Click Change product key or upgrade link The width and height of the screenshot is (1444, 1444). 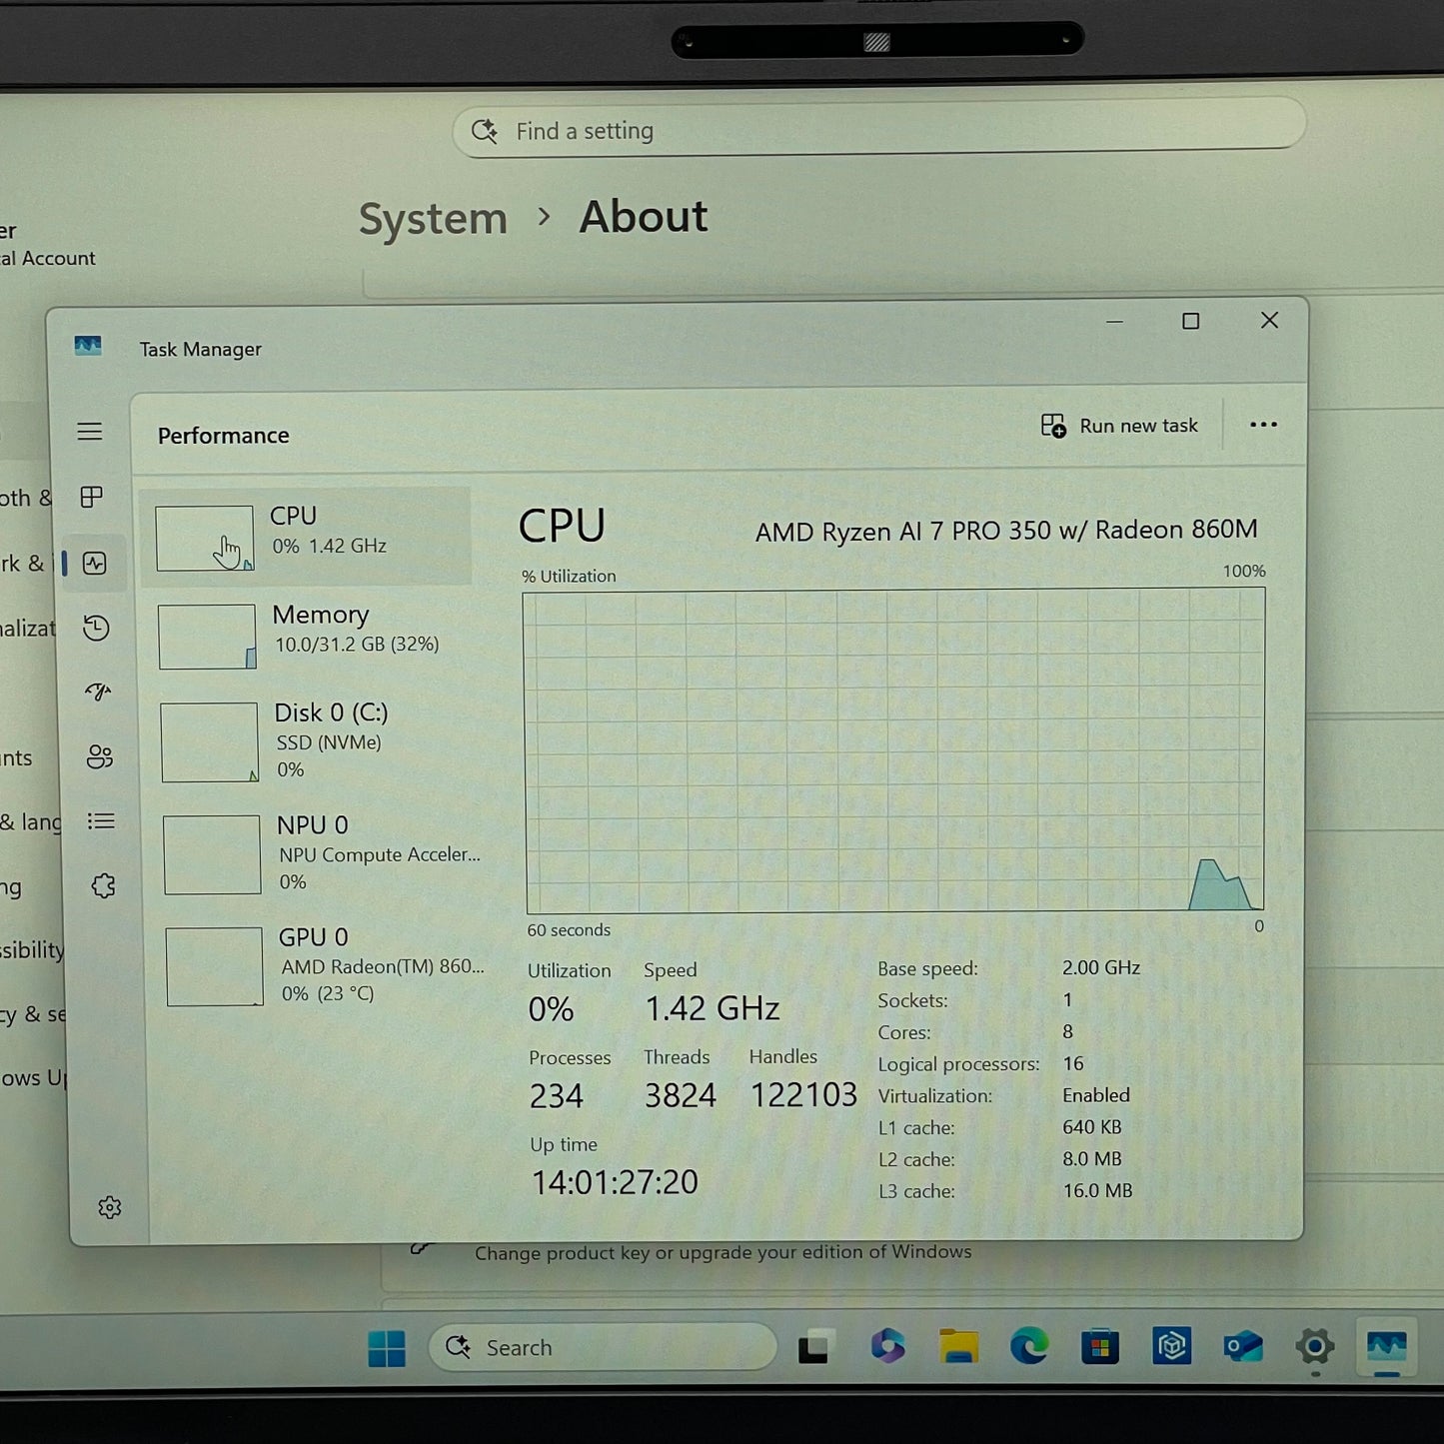tap(722, 1252)
